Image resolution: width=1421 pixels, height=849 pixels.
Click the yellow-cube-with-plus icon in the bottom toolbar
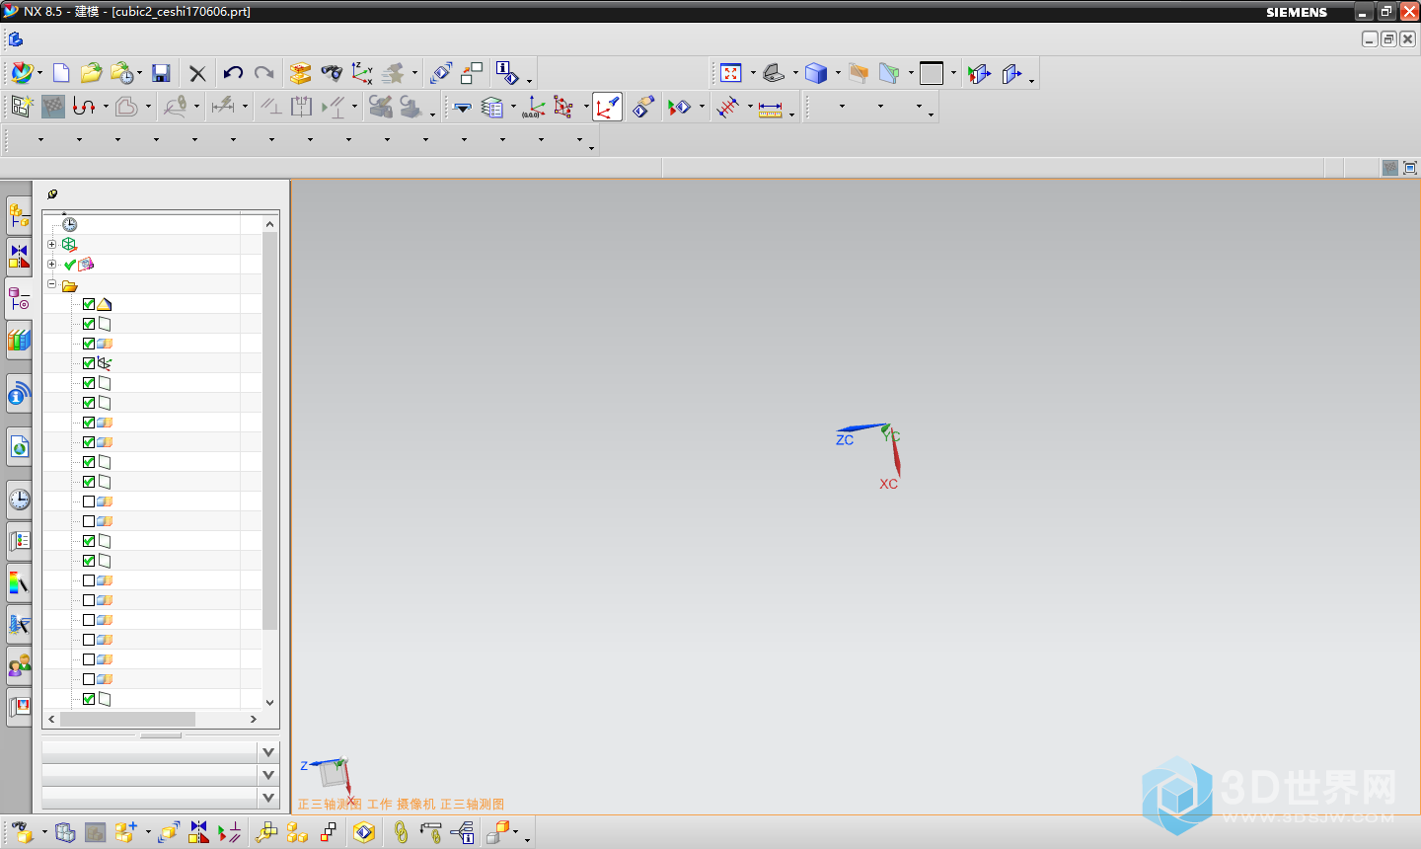coord(125,832)
